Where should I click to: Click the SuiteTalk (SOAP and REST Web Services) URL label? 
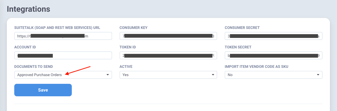point(57,28)
